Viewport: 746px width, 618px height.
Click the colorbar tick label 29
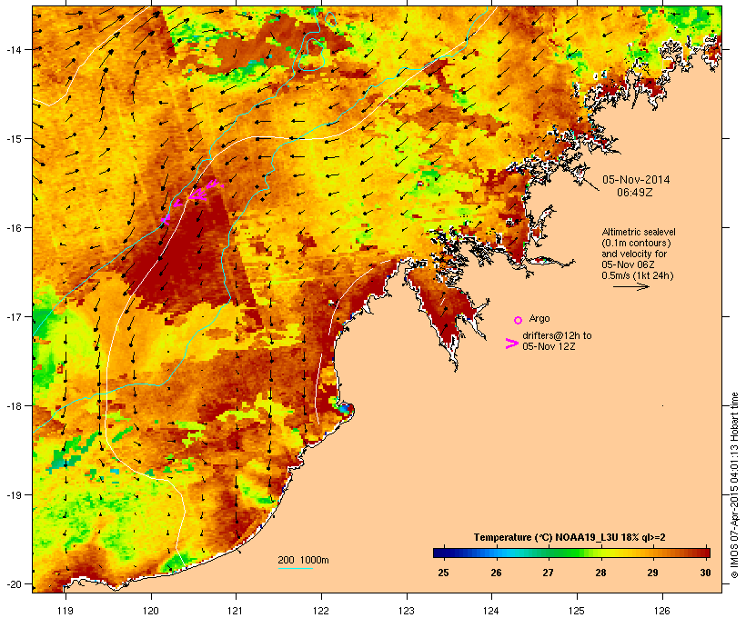click(653, 573)
